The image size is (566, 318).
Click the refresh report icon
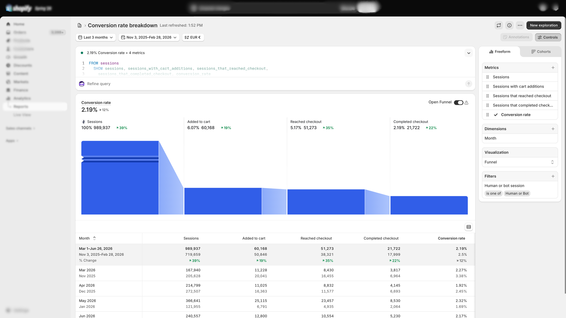tap(499, 25)
